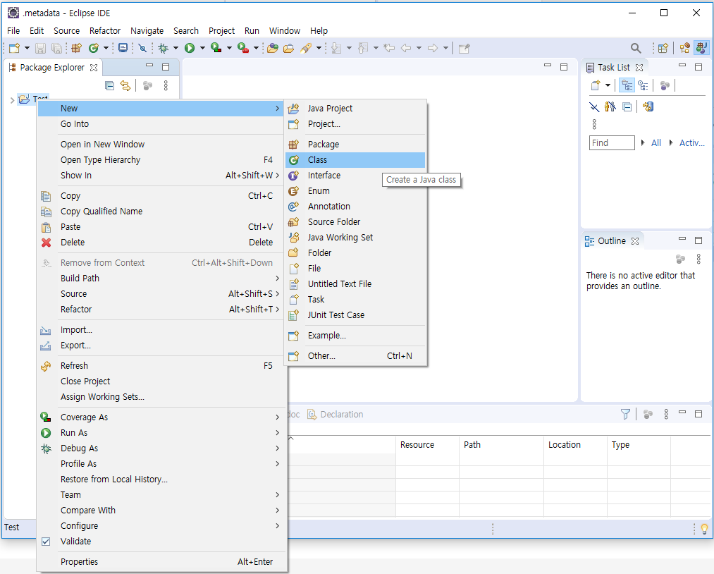Choose Other... in the New submenu
This screenshot has height=574, width=714.
356,356
